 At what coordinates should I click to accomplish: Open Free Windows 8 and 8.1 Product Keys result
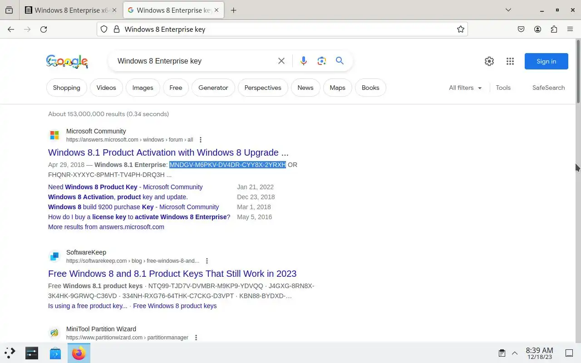point(172,274)
